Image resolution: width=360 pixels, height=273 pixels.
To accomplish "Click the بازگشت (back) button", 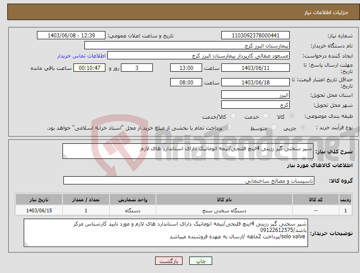I will [x=169, y=261].
